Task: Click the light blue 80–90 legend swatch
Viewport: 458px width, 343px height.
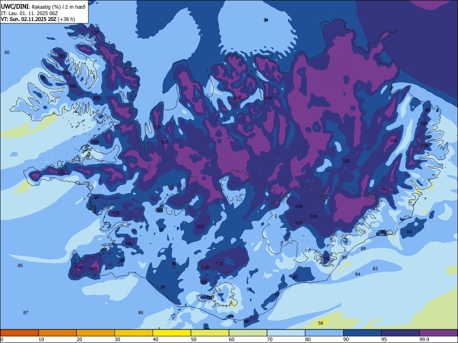Action: [x=324, y=333]
